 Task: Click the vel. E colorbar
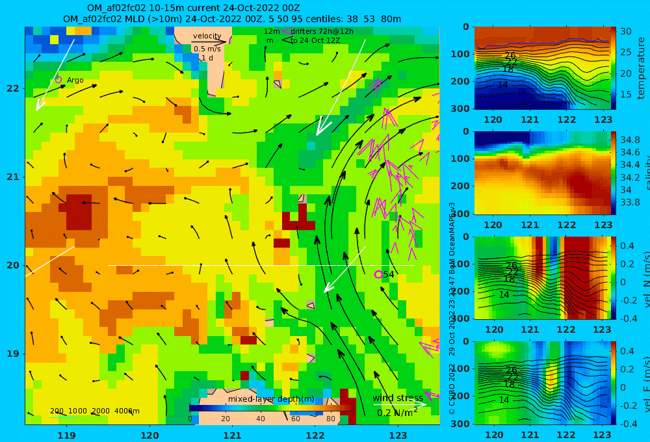[613, 383]
